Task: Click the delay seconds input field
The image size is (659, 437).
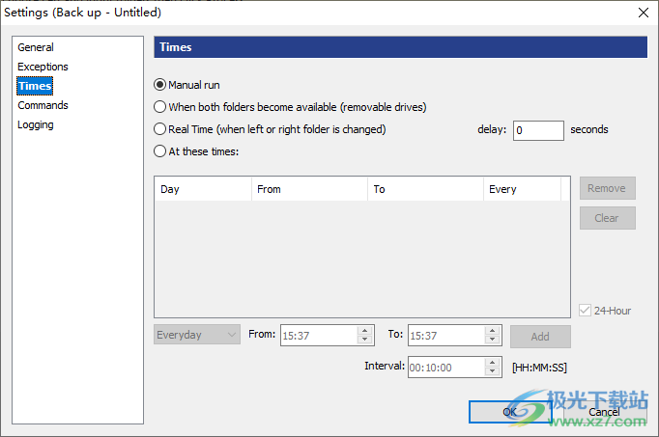Action: (537, 130)
